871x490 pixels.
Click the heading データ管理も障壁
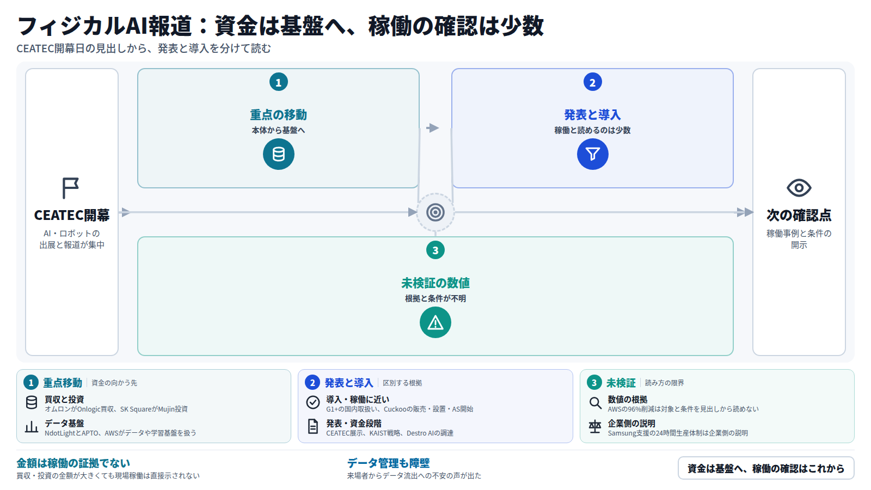tap(389, 463)
